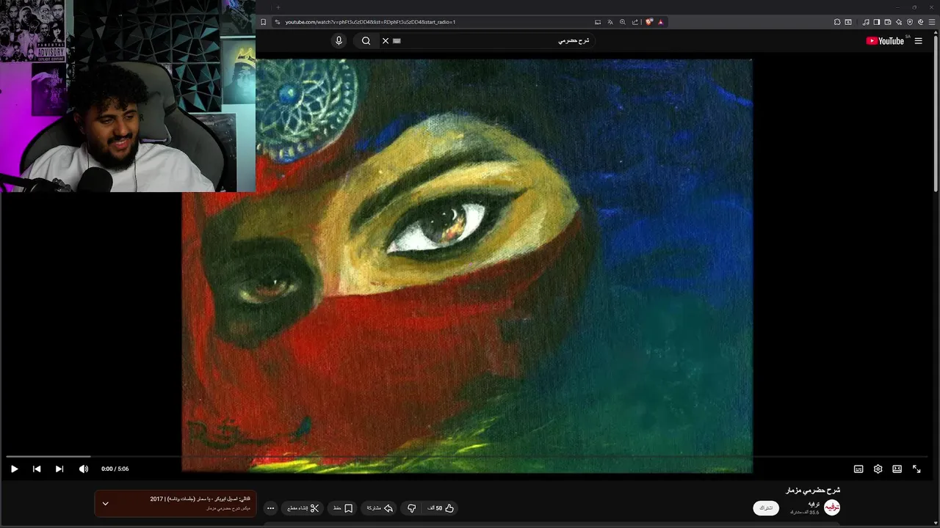The image size is (940, 528).
Task: Open on-screen keyboard icon in search box
Action: tap(397, 41)
